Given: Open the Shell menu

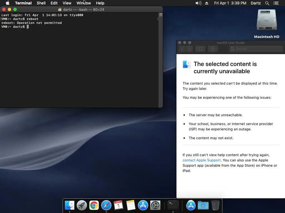Looking at the screenshot, I should 41,3.
